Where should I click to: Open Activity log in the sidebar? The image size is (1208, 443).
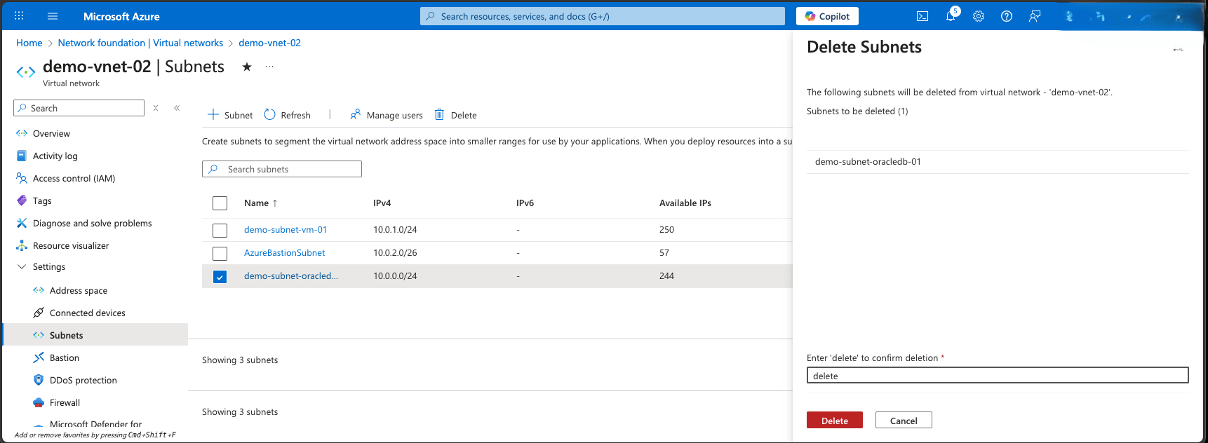coord(55,156)
